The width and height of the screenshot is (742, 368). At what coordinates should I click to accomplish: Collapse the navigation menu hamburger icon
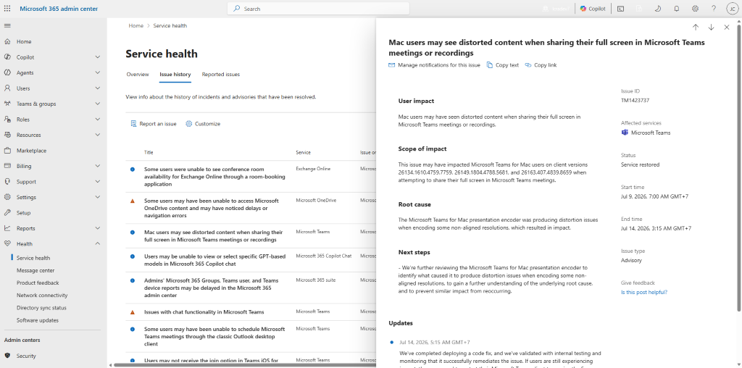[7, 25]
